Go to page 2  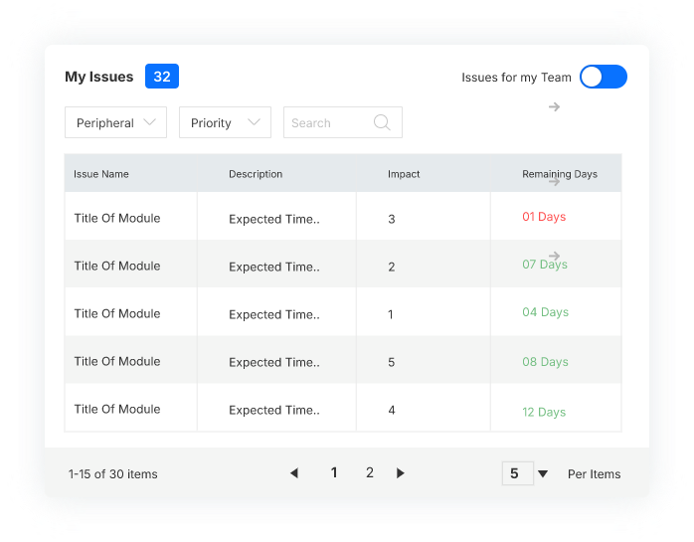[x=370, y=473]
